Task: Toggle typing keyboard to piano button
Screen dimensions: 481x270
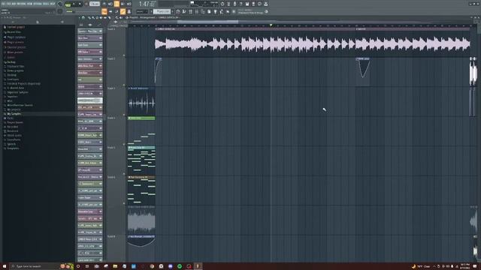Action: [x=104, y=12]
